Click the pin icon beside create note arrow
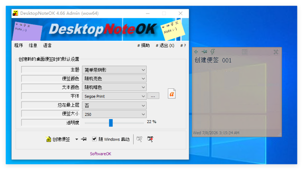 pos(84,139)
